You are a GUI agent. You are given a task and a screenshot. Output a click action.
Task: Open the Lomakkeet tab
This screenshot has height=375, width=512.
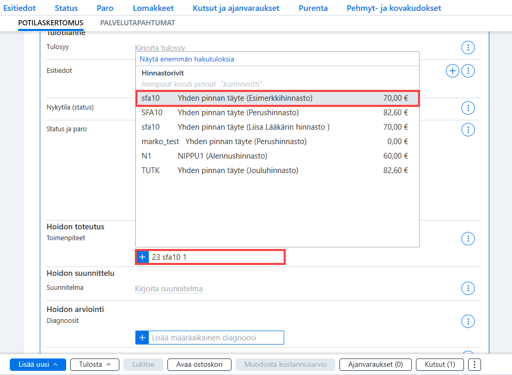153,8
